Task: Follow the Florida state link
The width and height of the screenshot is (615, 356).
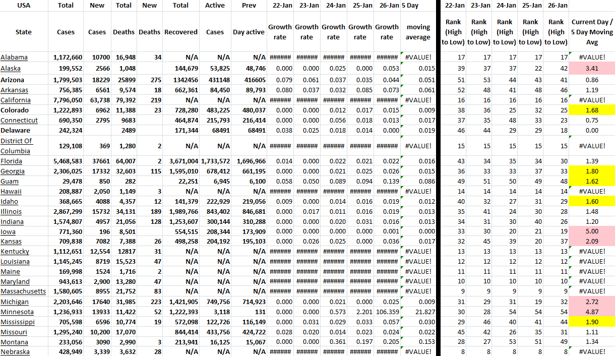Action: [x=11, y=161]
